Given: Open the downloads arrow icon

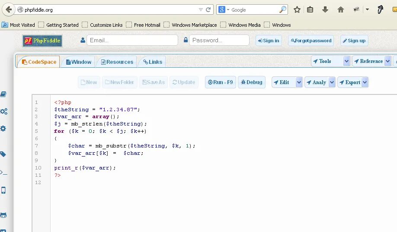Looking at the screenshot, I should [x=325, y=10].
